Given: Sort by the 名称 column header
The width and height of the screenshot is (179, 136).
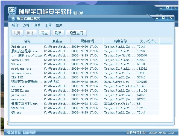Looking at the screenshot, I should tap(27, 41).
